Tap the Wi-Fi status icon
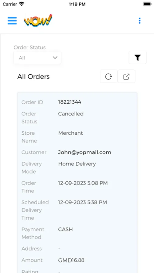The height and width of the screenshot is (273, 154). coord(22,4)
